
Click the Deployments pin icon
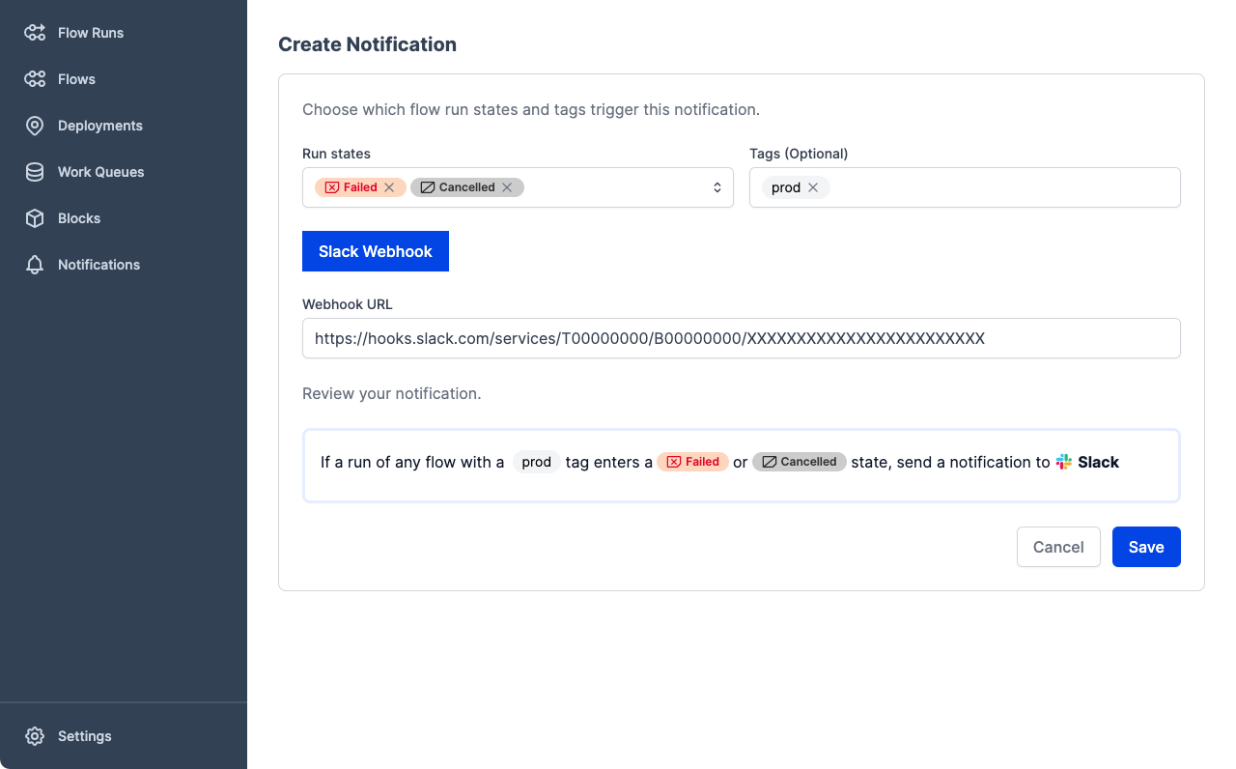pos(35,126)
